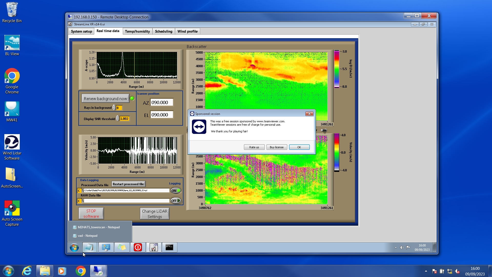Screen dimensions: 492x277
Task: Click the remote desktop Start orb
Action: [74, 248]
